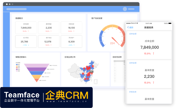Open the 7,849,000 成单金额 dashboard card

(26, 28)
